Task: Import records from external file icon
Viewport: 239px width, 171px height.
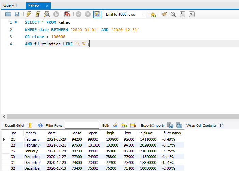Action: click(179, 125)
